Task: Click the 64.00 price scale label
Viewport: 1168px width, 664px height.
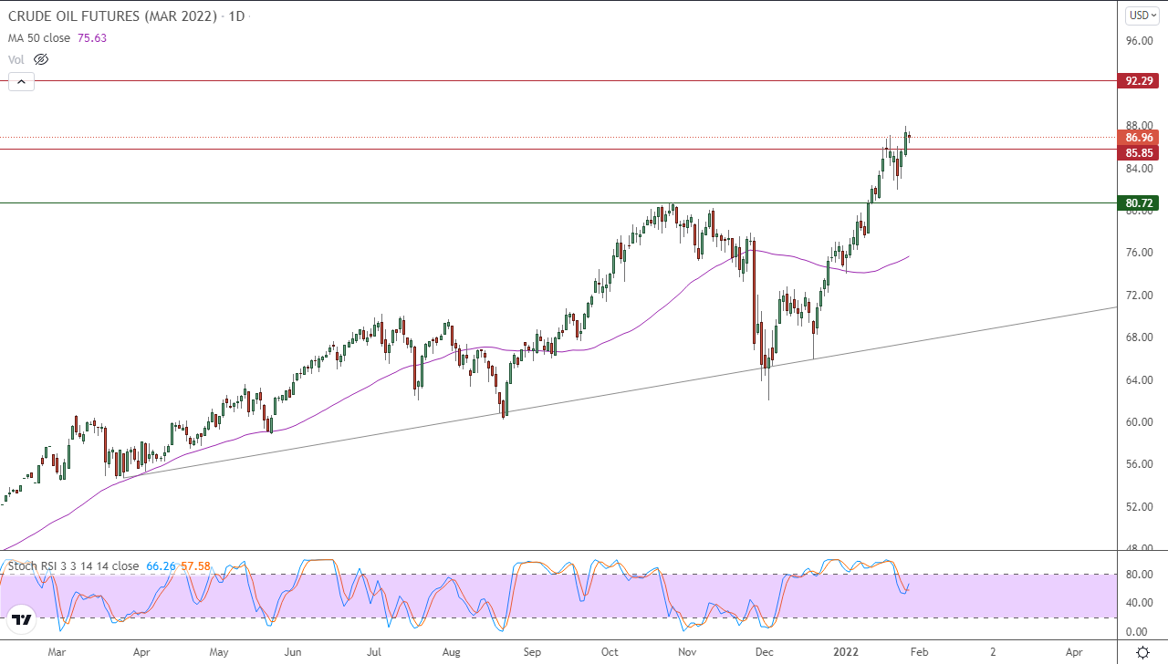Action: pos(1140,379)
